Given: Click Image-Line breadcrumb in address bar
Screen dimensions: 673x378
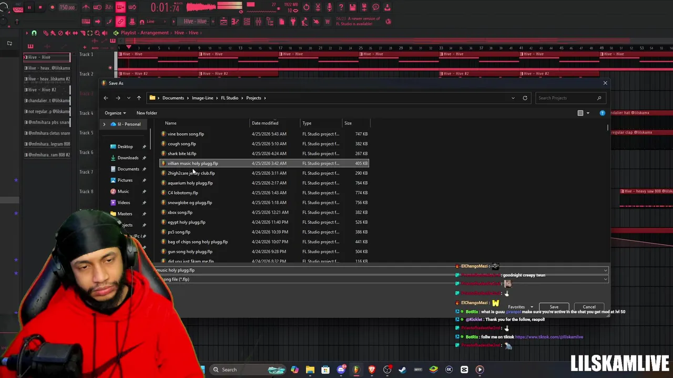Looking at the screenshot, I should click(x=202, y=98).
